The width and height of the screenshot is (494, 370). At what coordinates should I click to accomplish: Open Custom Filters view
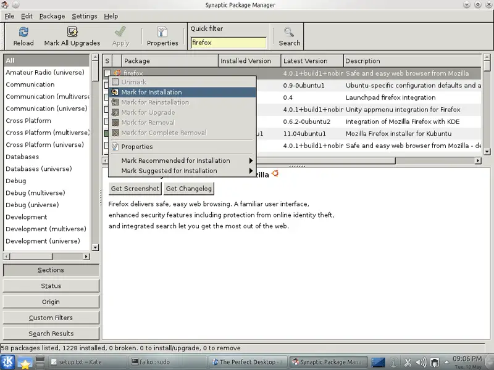[51, 318]
